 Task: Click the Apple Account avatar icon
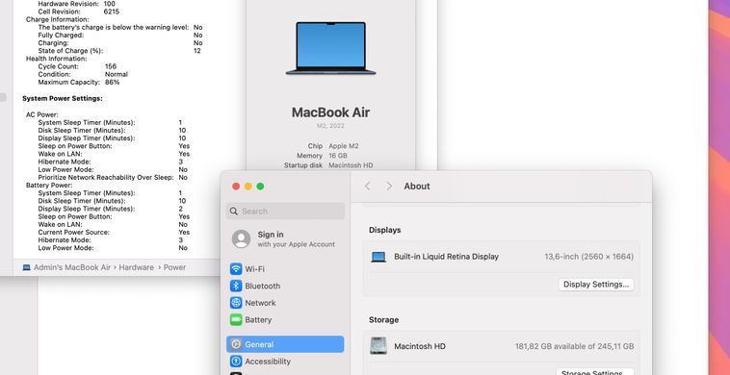(x=241, y=238)
